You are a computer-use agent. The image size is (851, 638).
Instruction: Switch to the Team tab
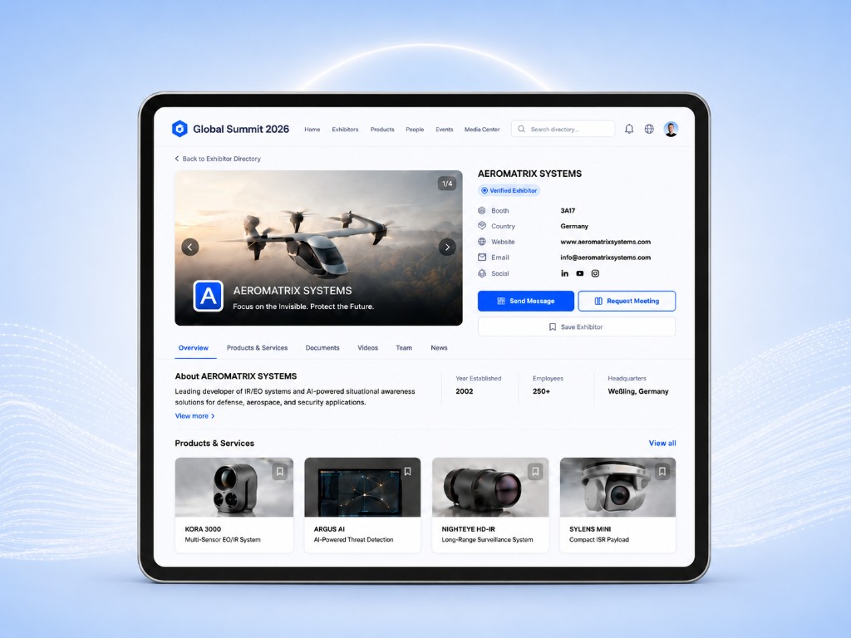click(x=404, y=348)
